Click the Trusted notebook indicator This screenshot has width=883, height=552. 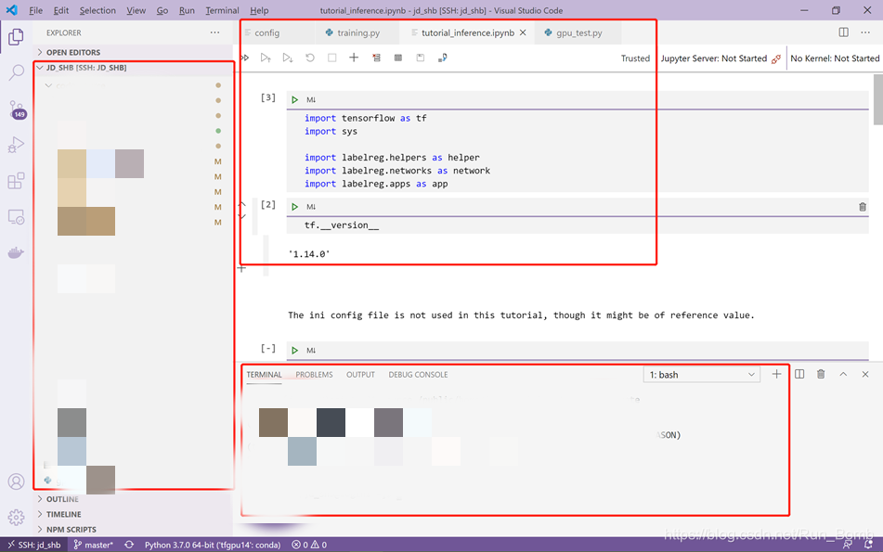tap(635, 58)
